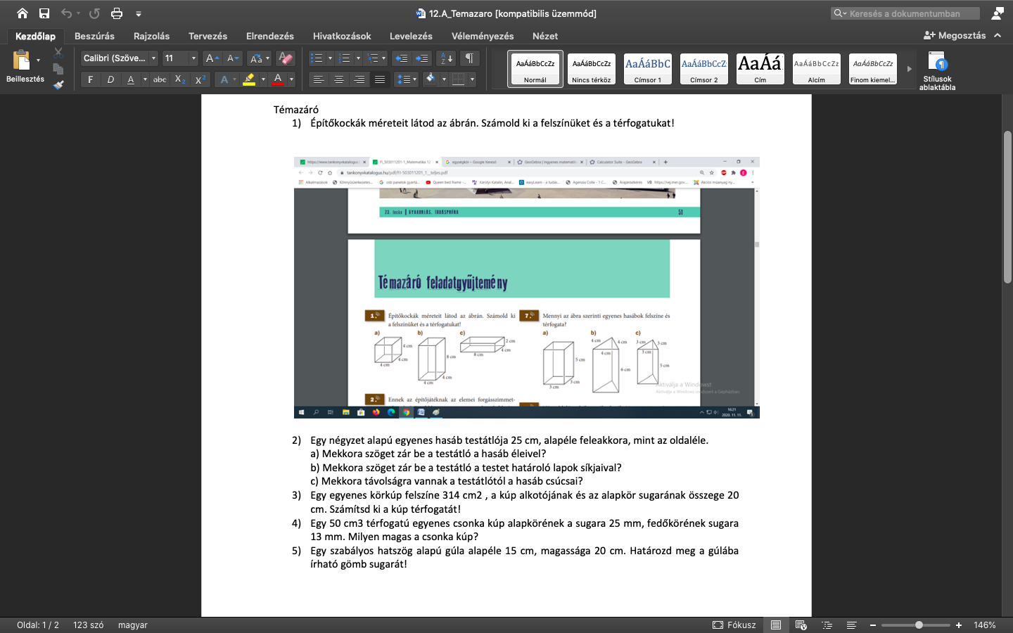Image resolution: width=1013 pixels, height=633 pixels.
Task: Click the Sort A-Z icon
Action: coord(445,58)
